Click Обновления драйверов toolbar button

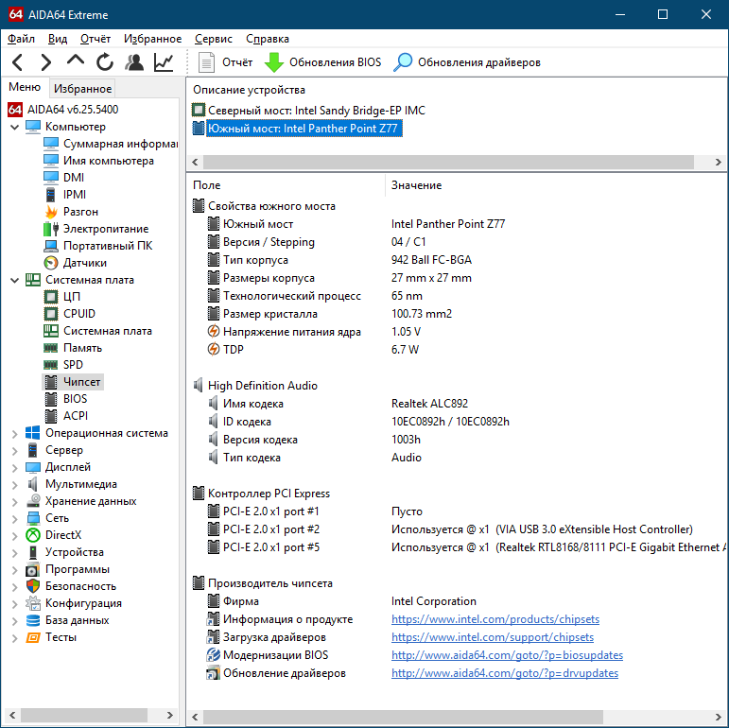[467, 62]
